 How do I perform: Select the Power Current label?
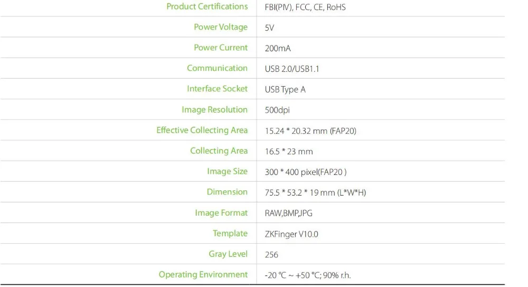(221, 48)
